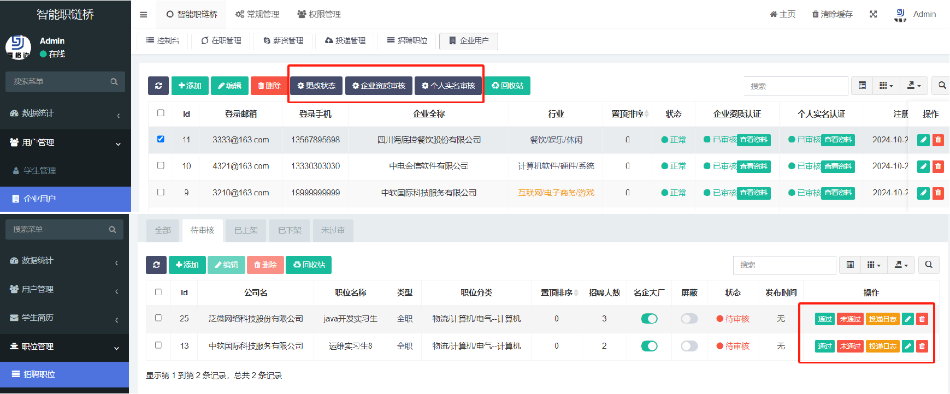Open export dropdown in lower toolbar
The image size is (950, 394).
[901, 265]
